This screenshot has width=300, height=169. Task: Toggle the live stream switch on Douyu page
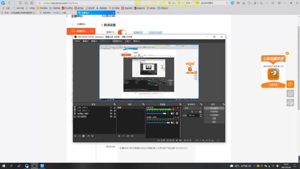click(x=122, y=32)
